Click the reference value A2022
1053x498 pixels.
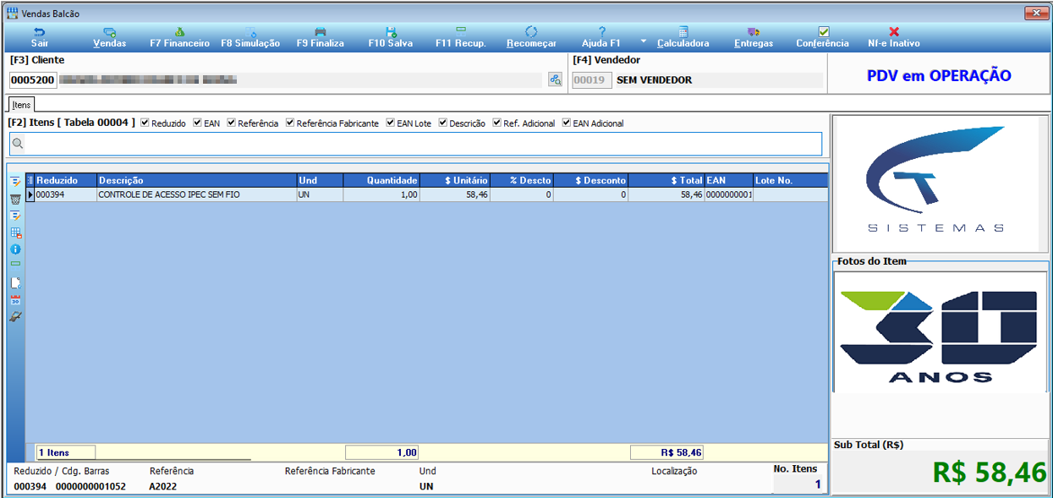click(x=163, y=486)
